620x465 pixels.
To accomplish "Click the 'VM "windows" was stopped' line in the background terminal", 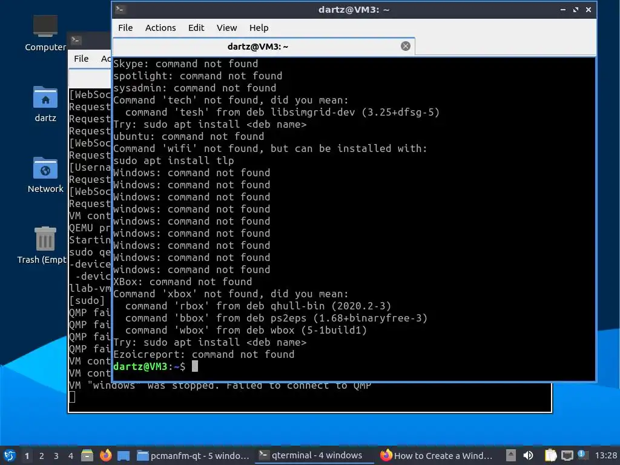I will tap(220, 386).
